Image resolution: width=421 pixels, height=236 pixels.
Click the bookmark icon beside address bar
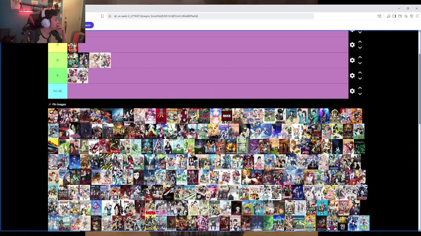[102, 16]
